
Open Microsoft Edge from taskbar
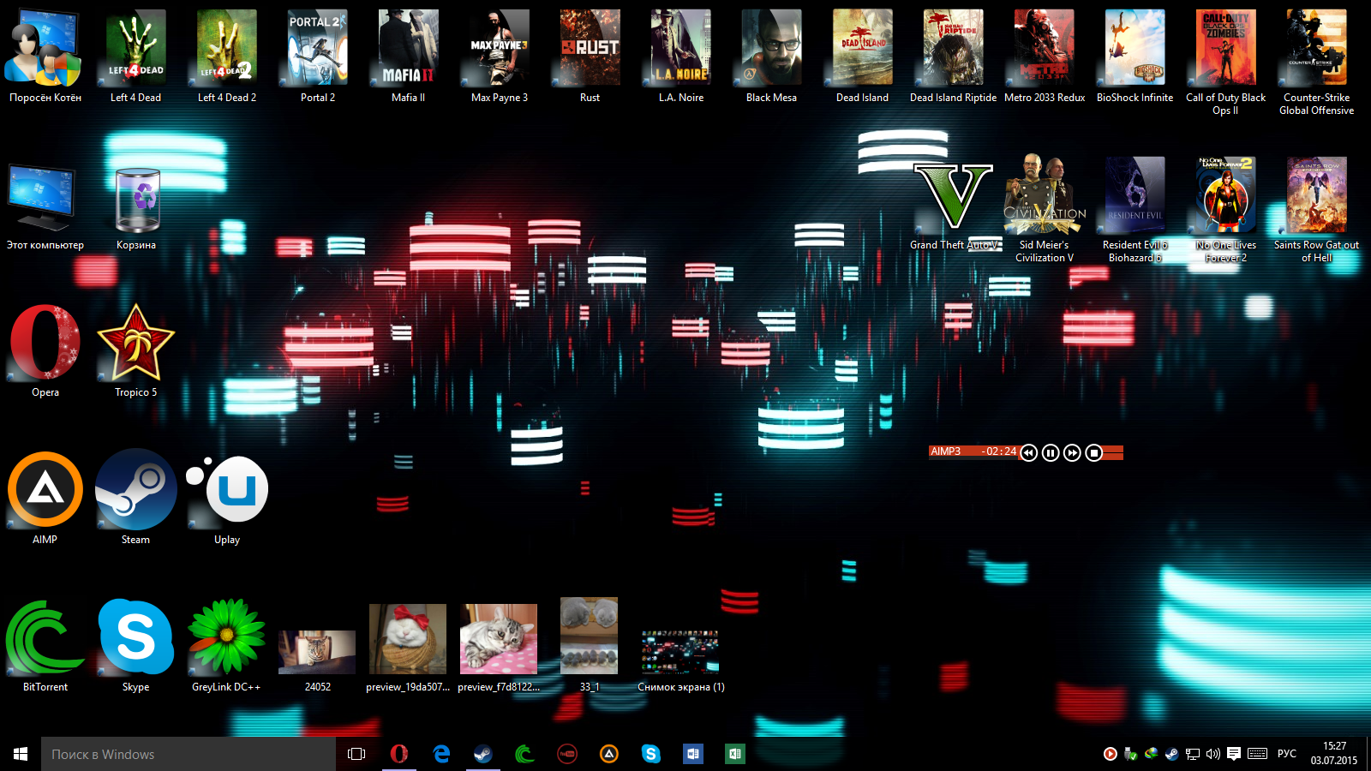point(441,754)
